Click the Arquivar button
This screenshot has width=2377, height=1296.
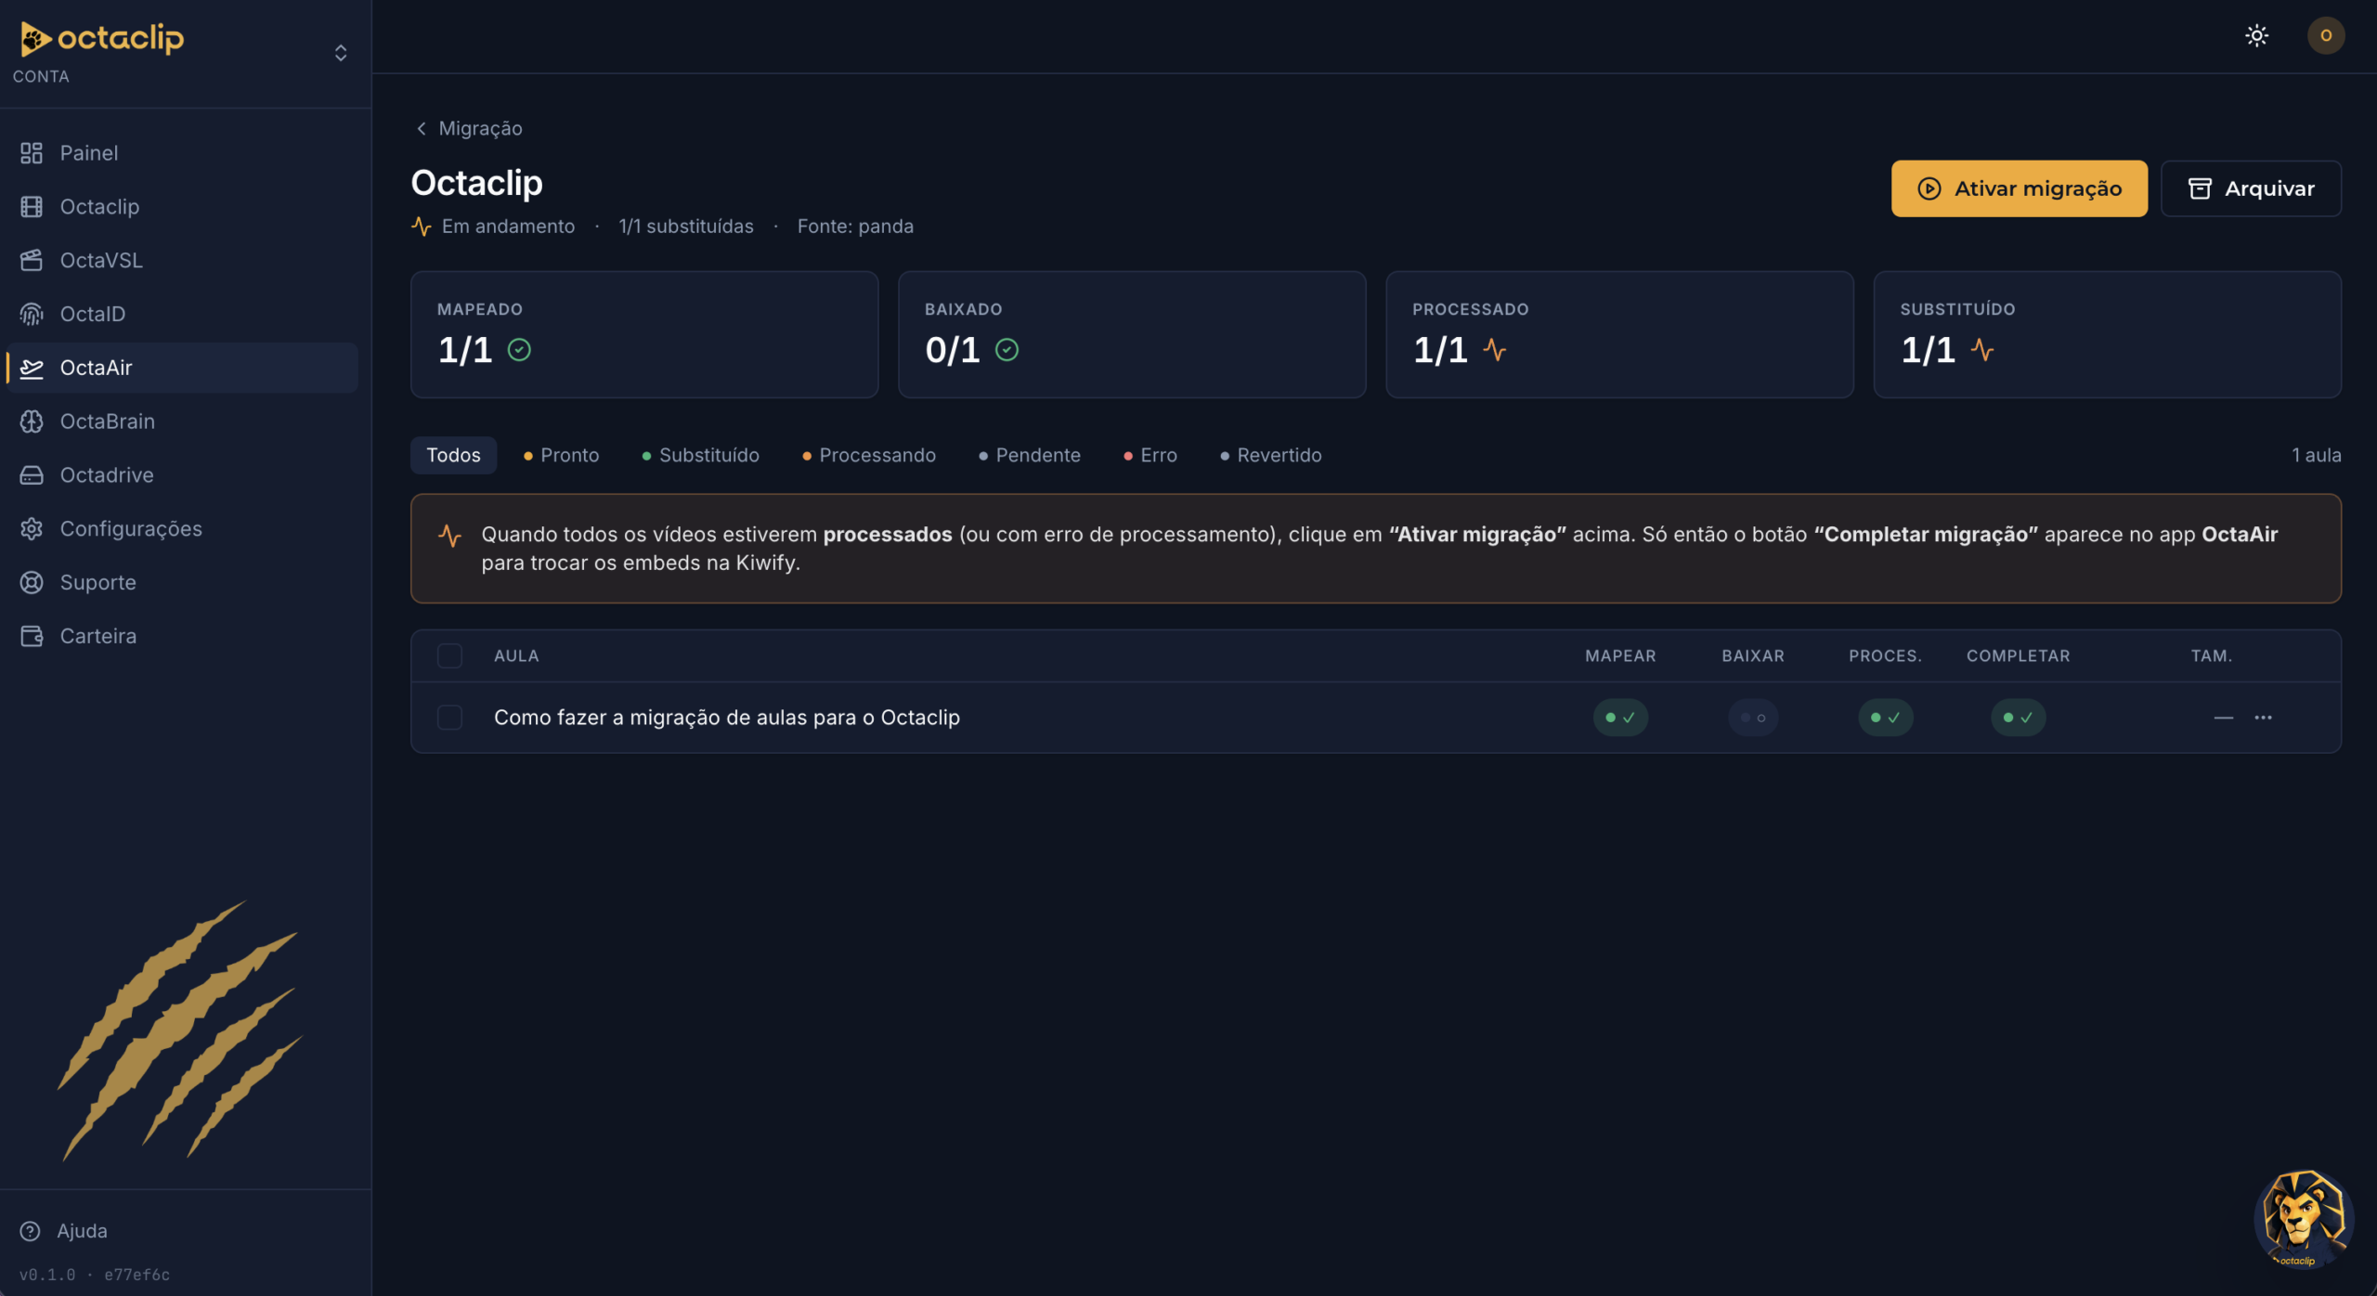click(x=2252, y=188)
